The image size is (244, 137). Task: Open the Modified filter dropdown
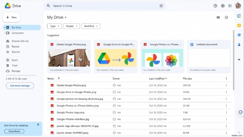[91, 26]
